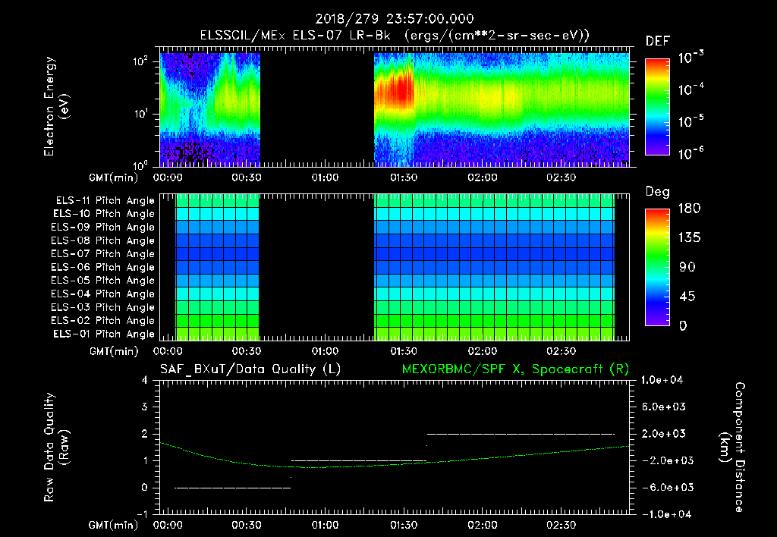Screen dimensions: 777x537
Task: Click the 180 value on Deg scale
Action: tap(689, 208)
